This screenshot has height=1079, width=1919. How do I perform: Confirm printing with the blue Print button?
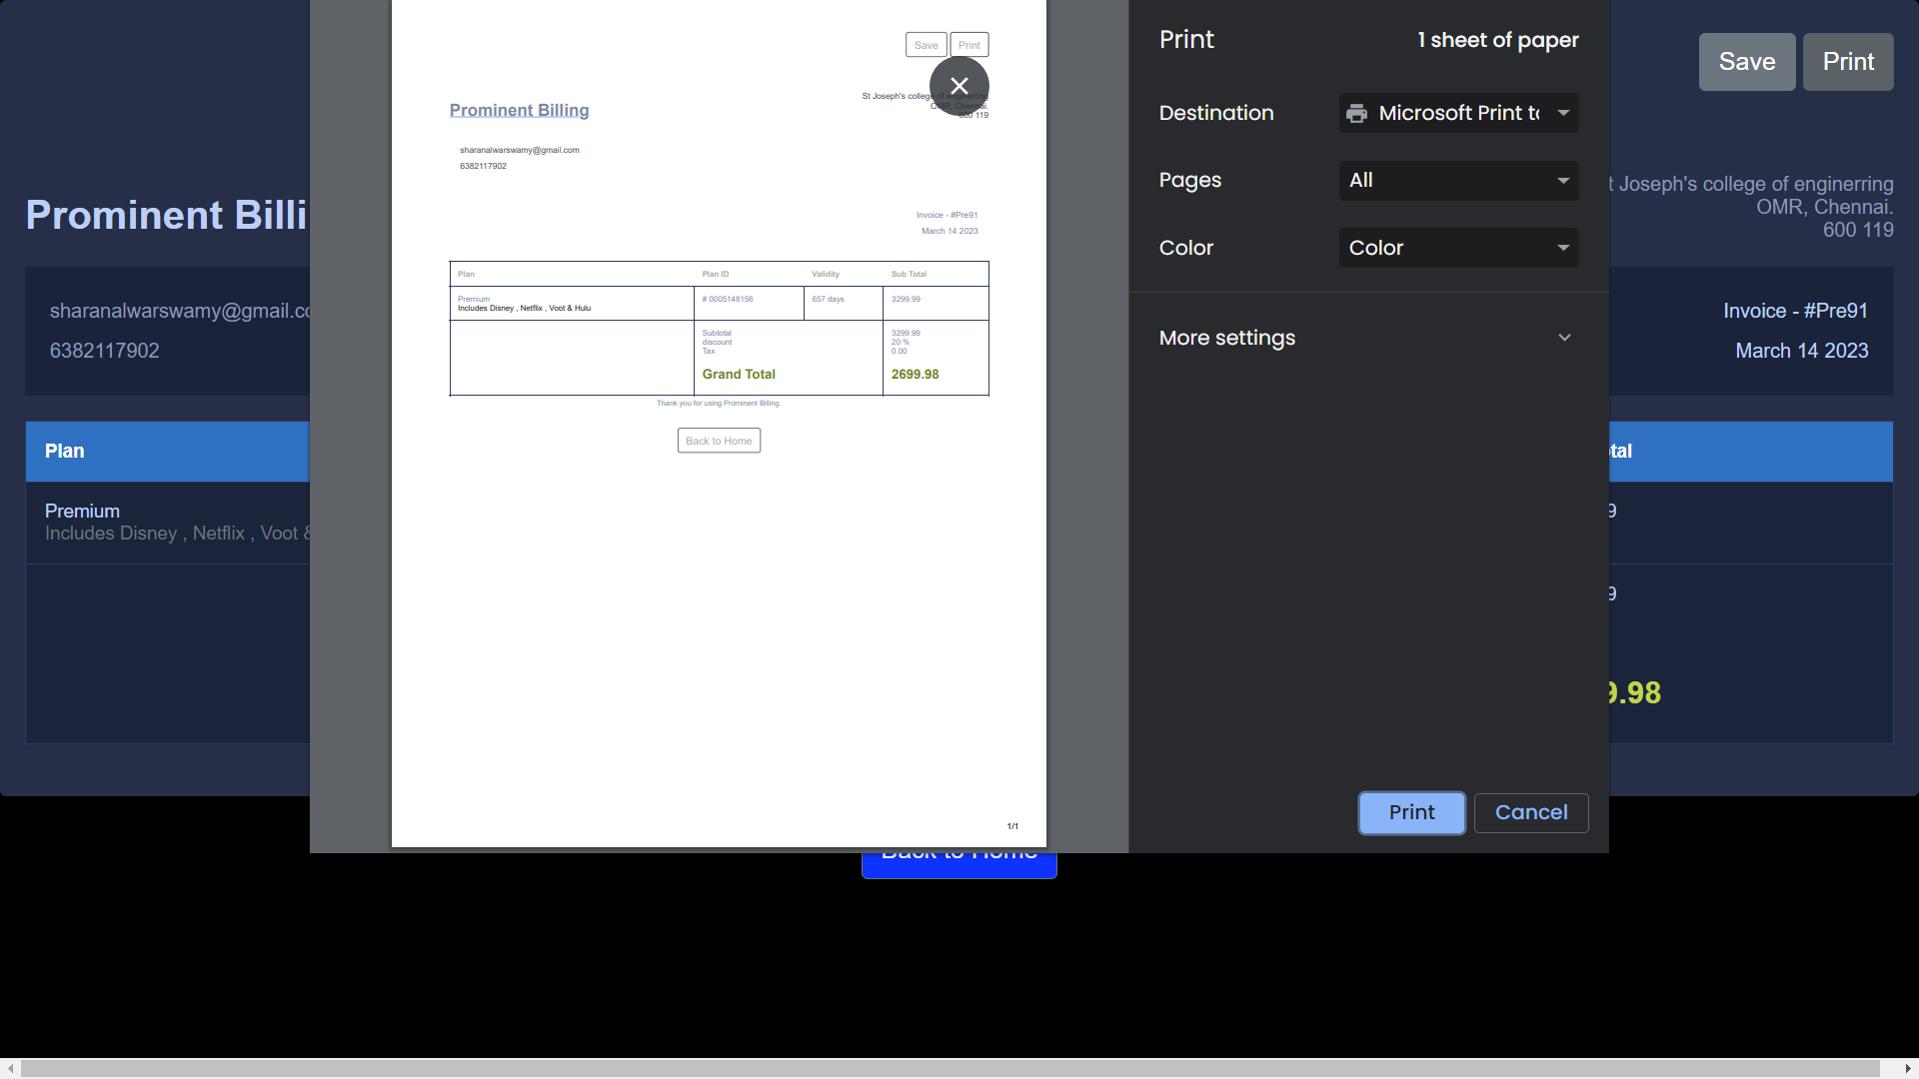1411,812
